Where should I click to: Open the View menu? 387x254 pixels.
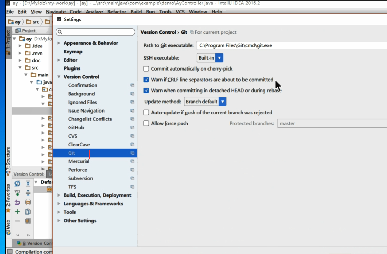36,12
